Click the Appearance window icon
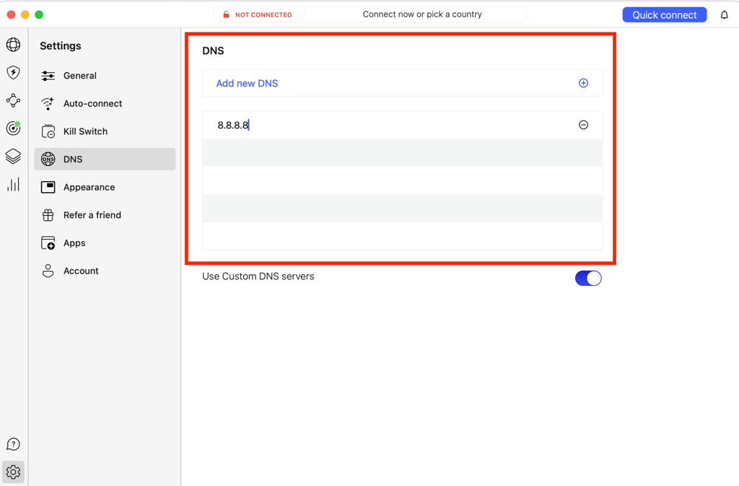The height and width of the screenshot is (486, 739). pos(48,187)
